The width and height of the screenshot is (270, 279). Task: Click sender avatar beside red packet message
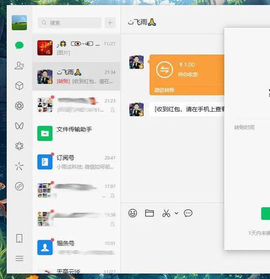137,109
